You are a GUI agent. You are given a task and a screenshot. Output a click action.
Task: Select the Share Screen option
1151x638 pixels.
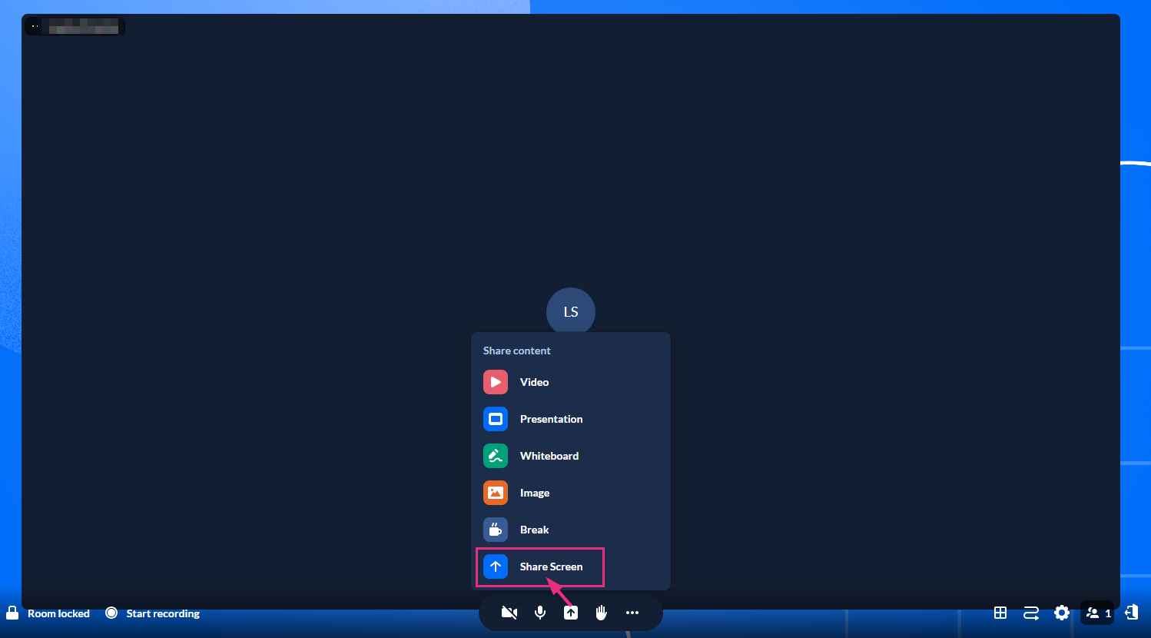pyautogui.click(x=571, y=567)
